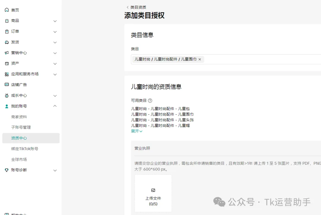Open 商家资料 in the sidebar
Image resolution: width=321 pixels, height=215 pixels.
tap(19, 117)
